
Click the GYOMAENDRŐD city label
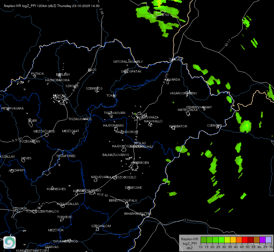65,241
